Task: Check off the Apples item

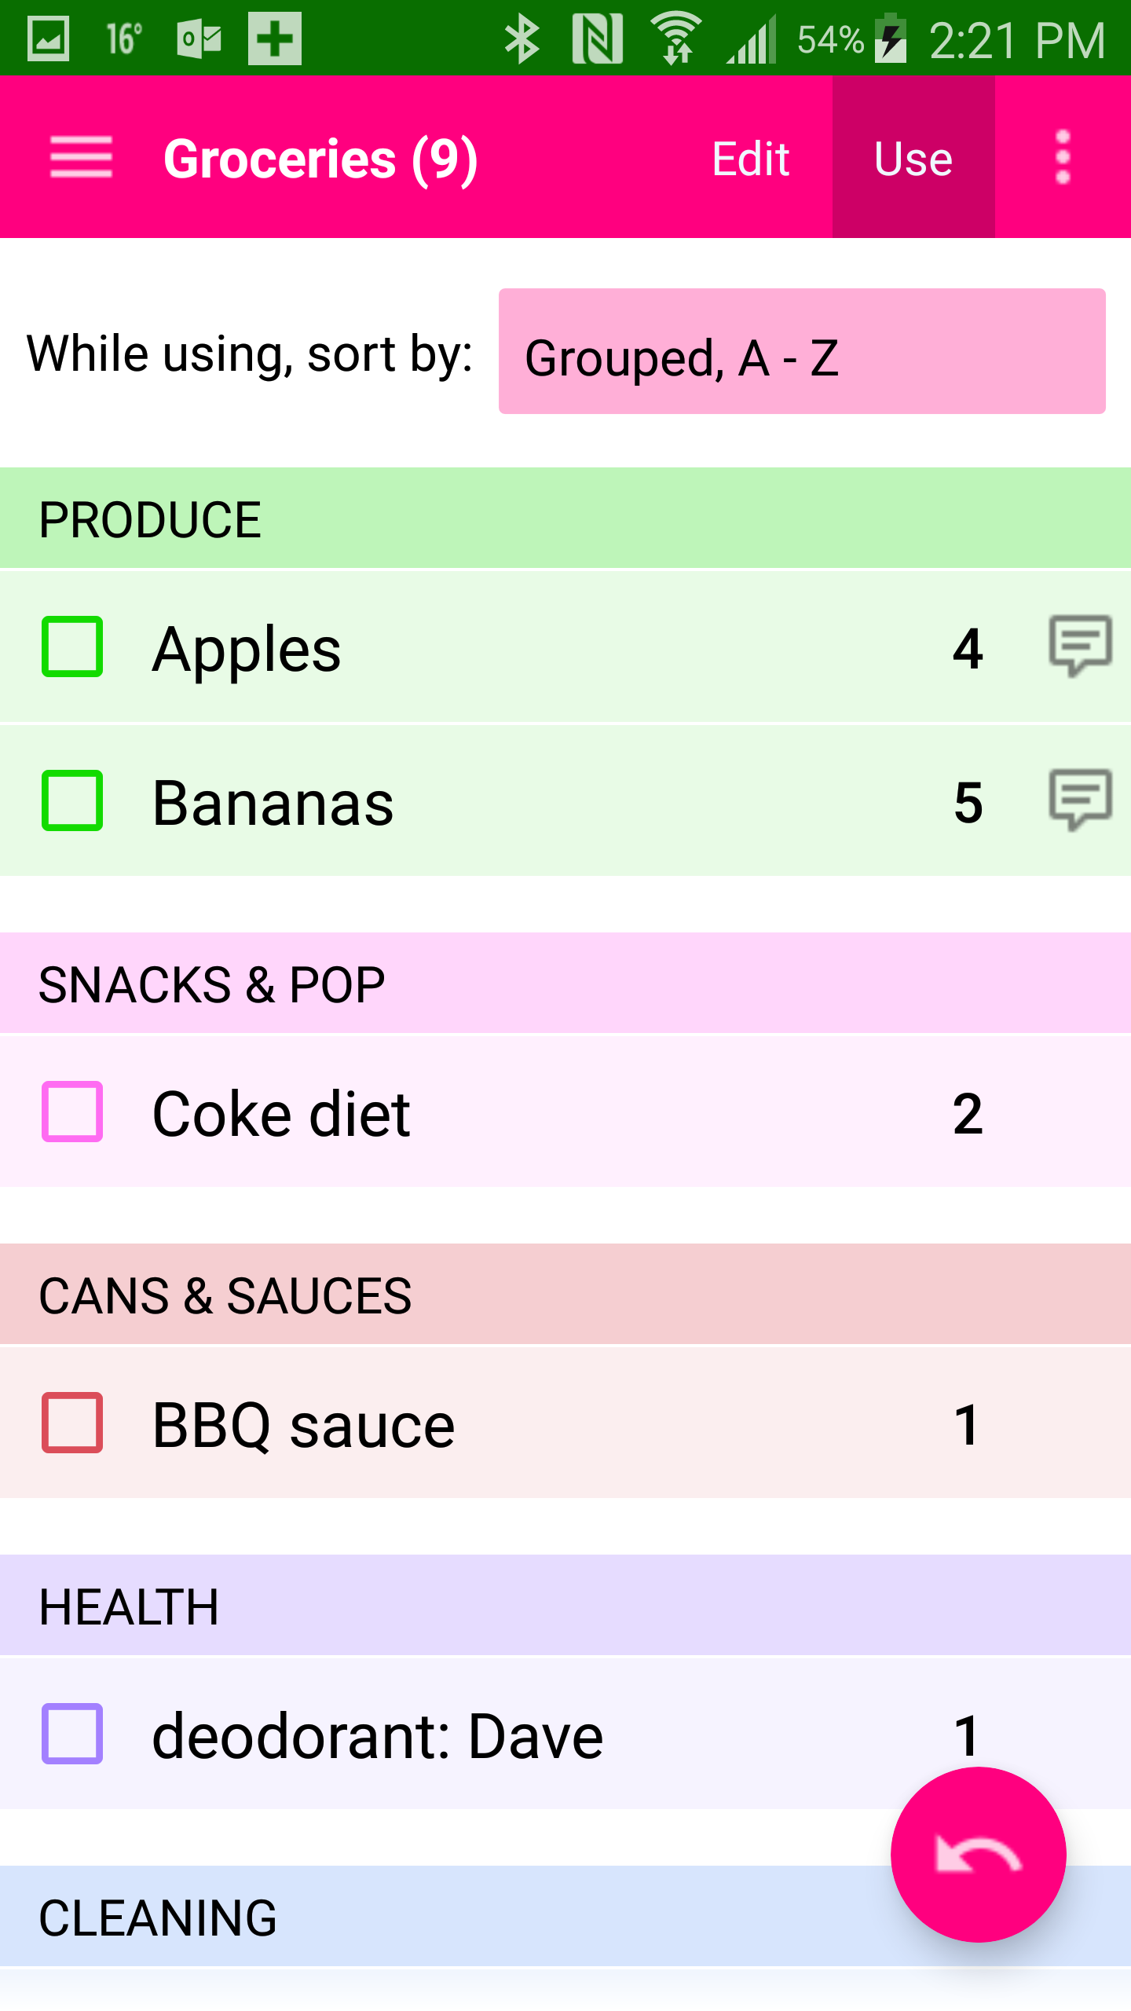Action: [x=72, y=647]
